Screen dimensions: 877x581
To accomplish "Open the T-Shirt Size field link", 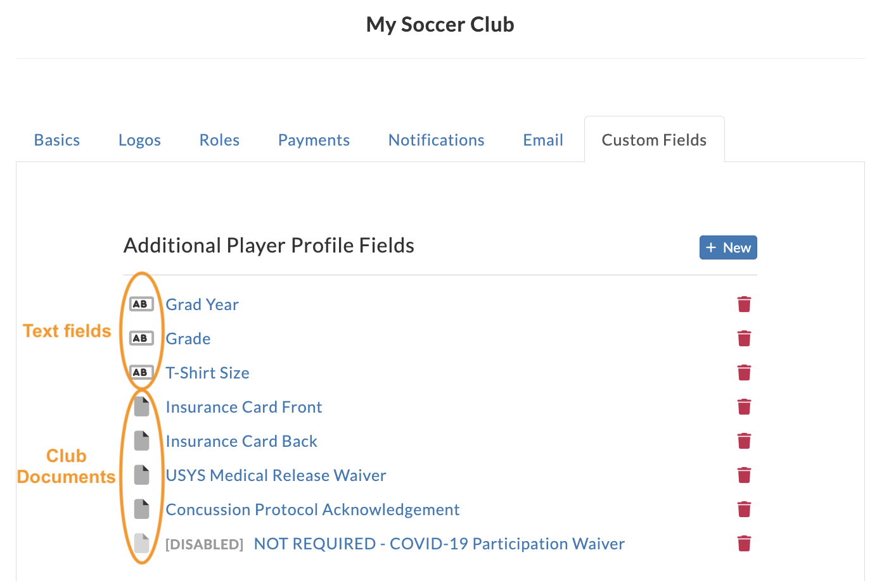I will (x=207, y=373).
